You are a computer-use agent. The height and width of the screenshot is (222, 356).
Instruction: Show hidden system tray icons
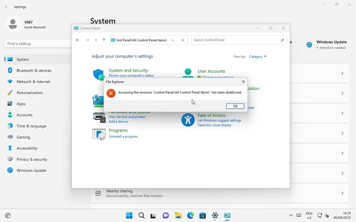[x=291, y=215]
